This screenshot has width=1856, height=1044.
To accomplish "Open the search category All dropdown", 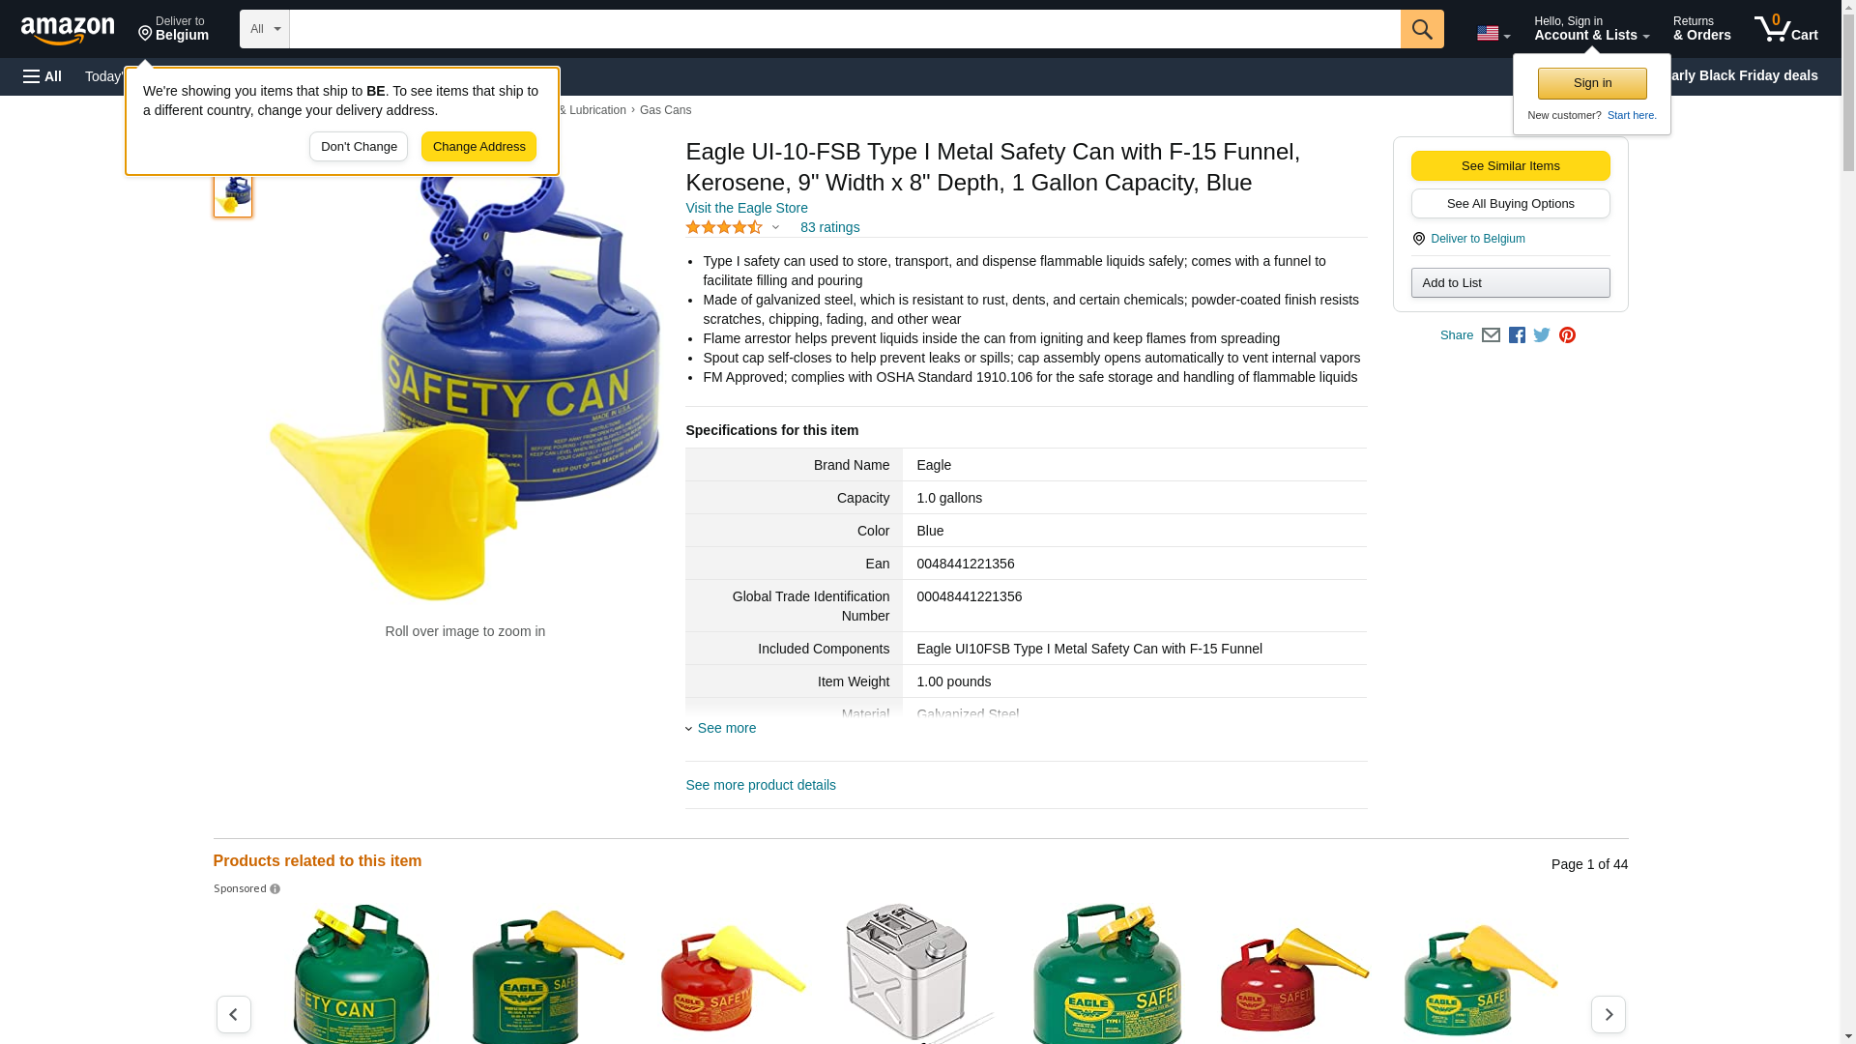I will [264, 29].
